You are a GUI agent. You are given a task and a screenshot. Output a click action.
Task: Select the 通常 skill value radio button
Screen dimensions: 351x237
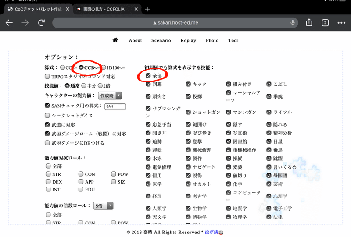click(x=67, y=85)
